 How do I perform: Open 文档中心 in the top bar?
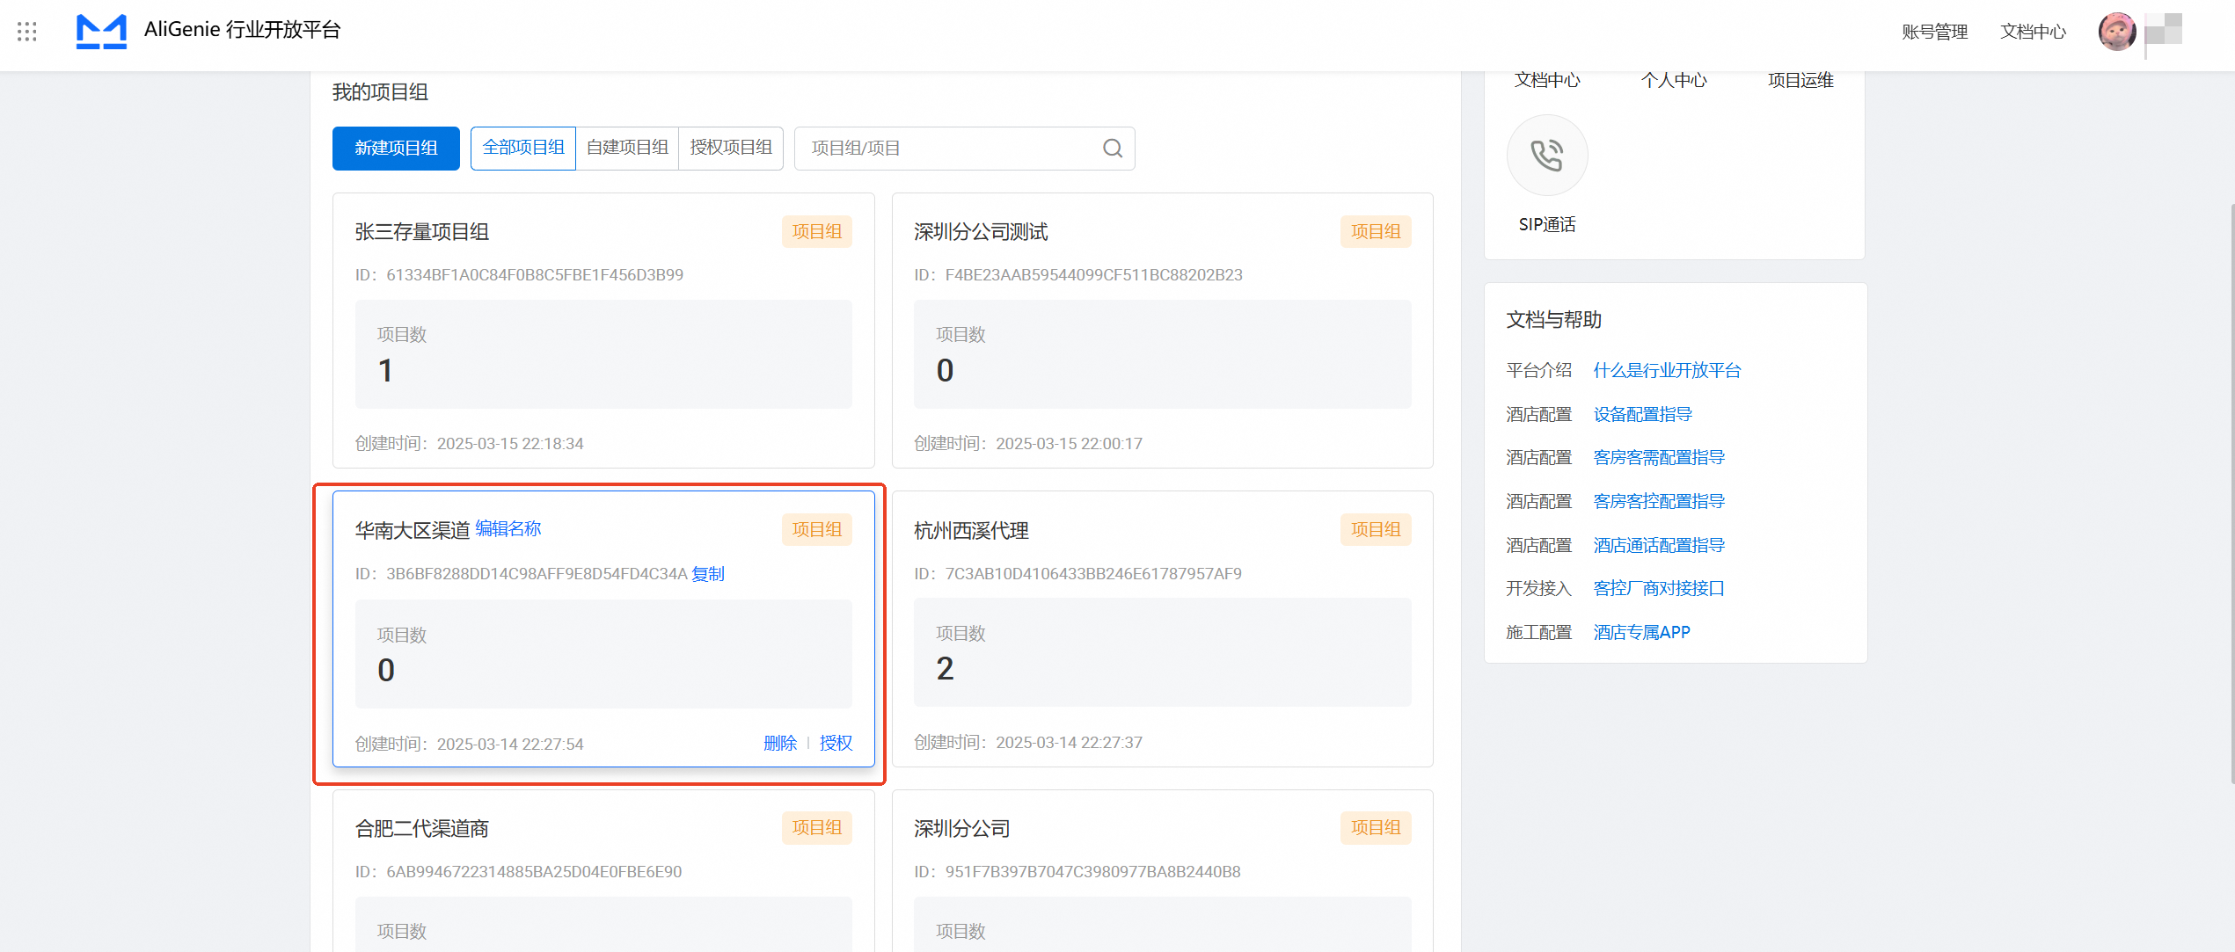point(2033,32)
